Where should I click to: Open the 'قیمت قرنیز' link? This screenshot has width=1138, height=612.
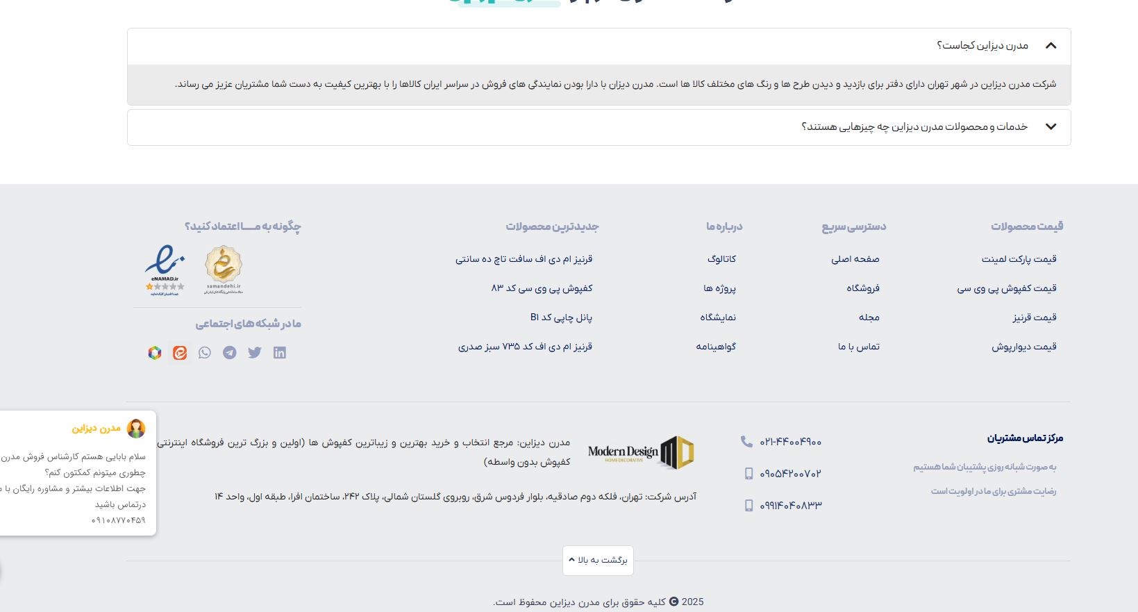[x=1035, y=317]
